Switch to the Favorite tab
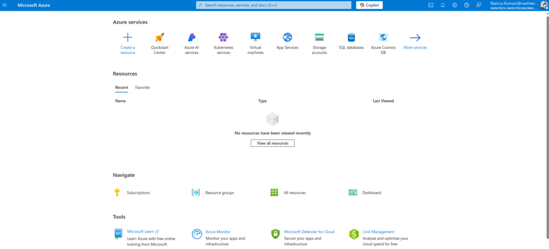This screenshot has width=549, height=249. tap(142, 87)
